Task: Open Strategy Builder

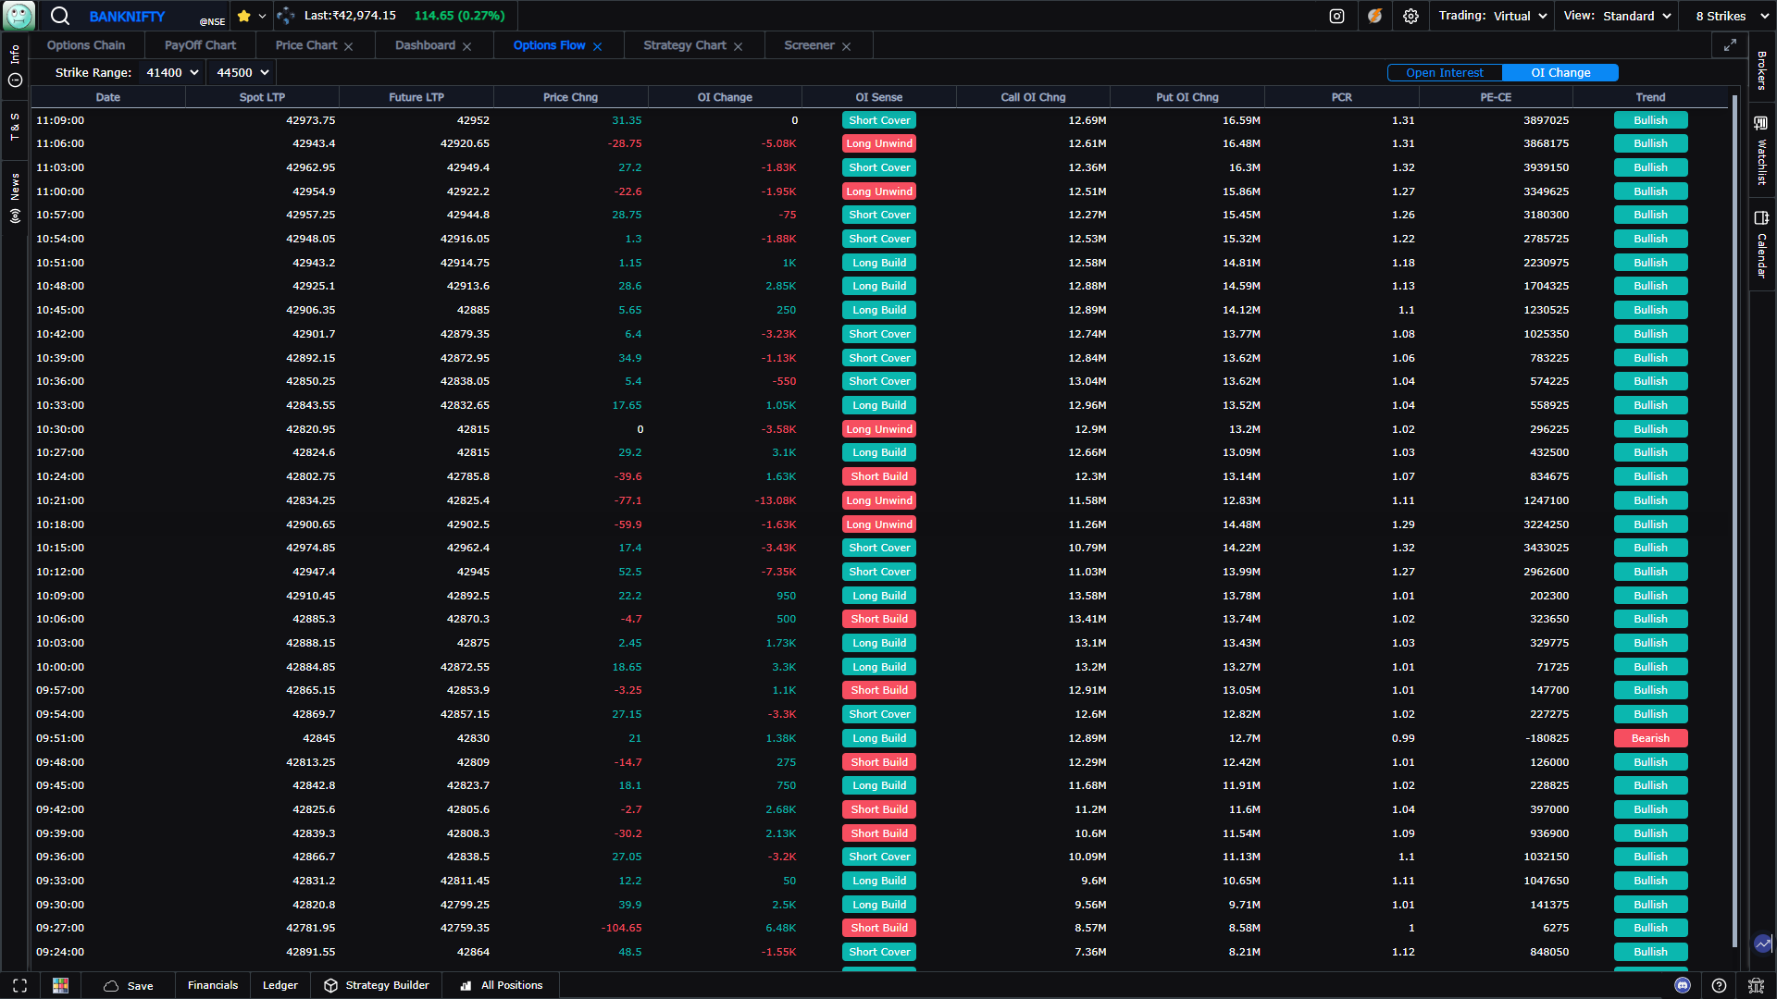Action: [377, 985]
